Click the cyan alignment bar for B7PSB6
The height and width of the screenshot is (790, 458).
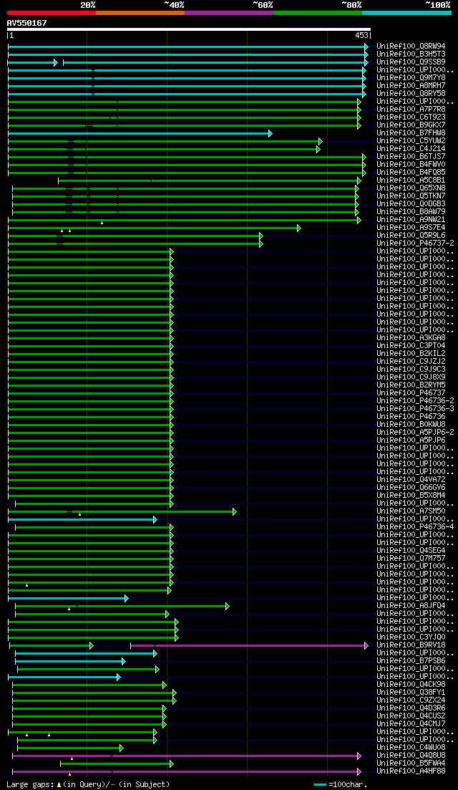tap(69, 662)
